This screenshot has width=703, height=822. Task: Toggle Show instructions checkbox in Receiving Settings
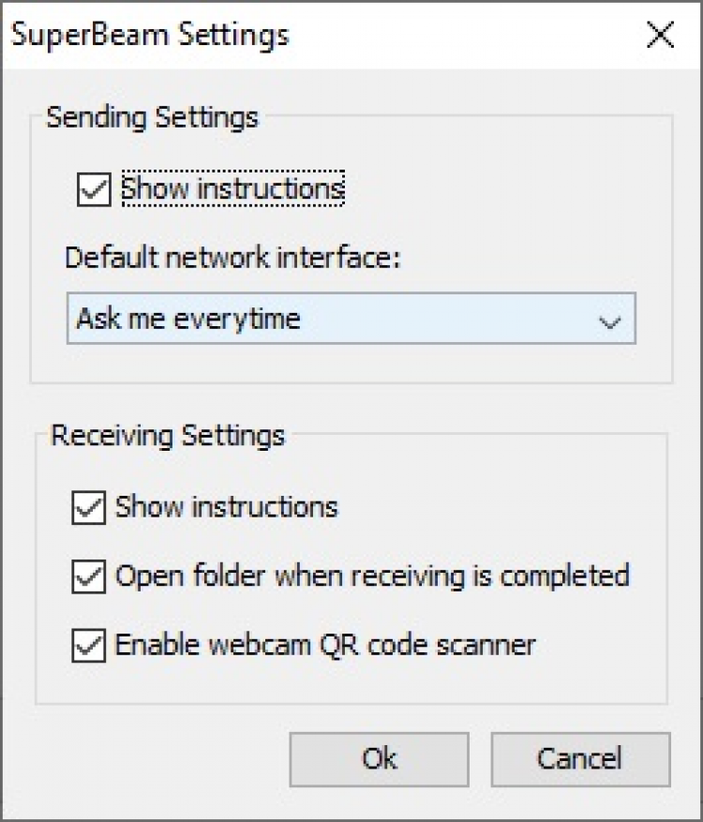coord(88,508)
